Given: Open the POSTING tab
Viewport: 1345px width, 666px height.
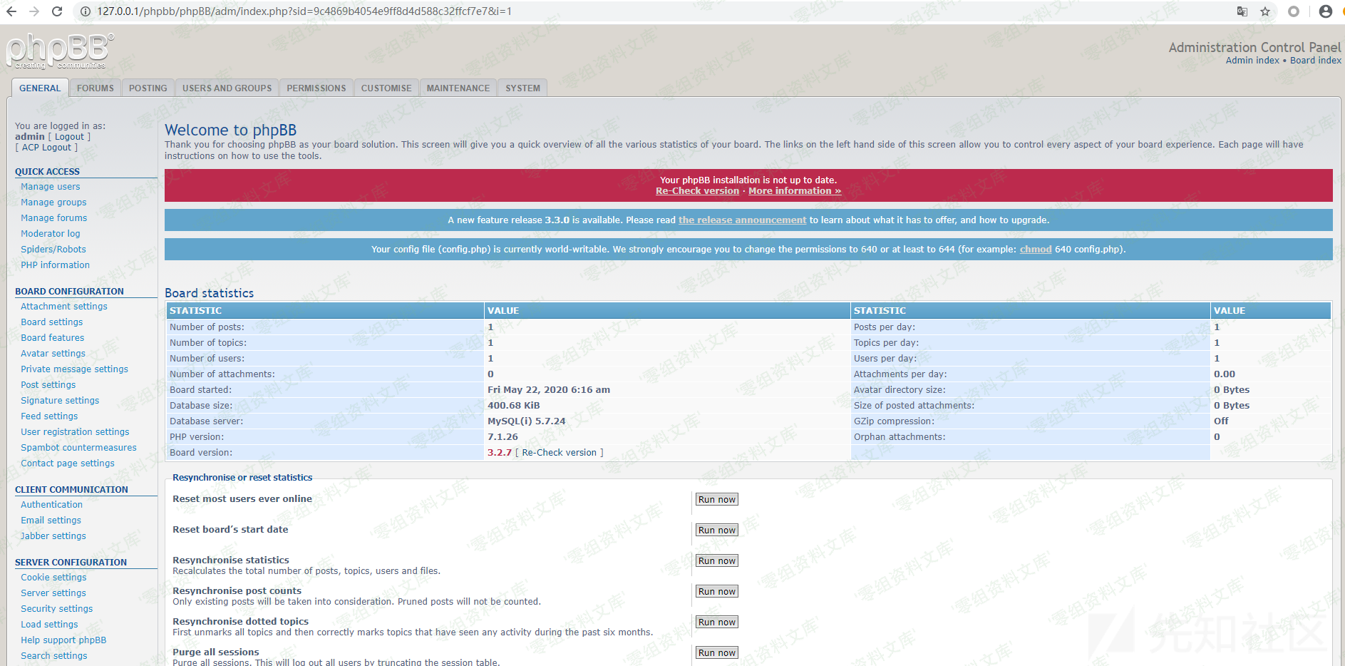Looking at the screenshot, I should pos(148,88).
